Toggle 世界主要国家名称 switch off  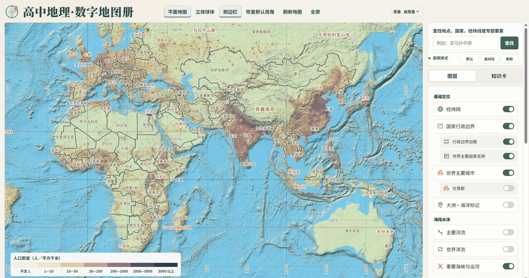point(508,156)
